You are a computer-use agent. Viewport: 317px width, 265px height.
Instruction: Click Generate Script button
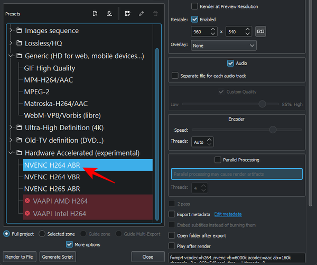point(58,257)
